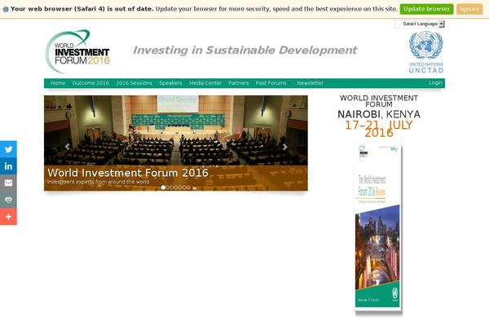Select the first carousel indicator dot
This screenshot has height=326, width=489.
[x=163, y=187]
